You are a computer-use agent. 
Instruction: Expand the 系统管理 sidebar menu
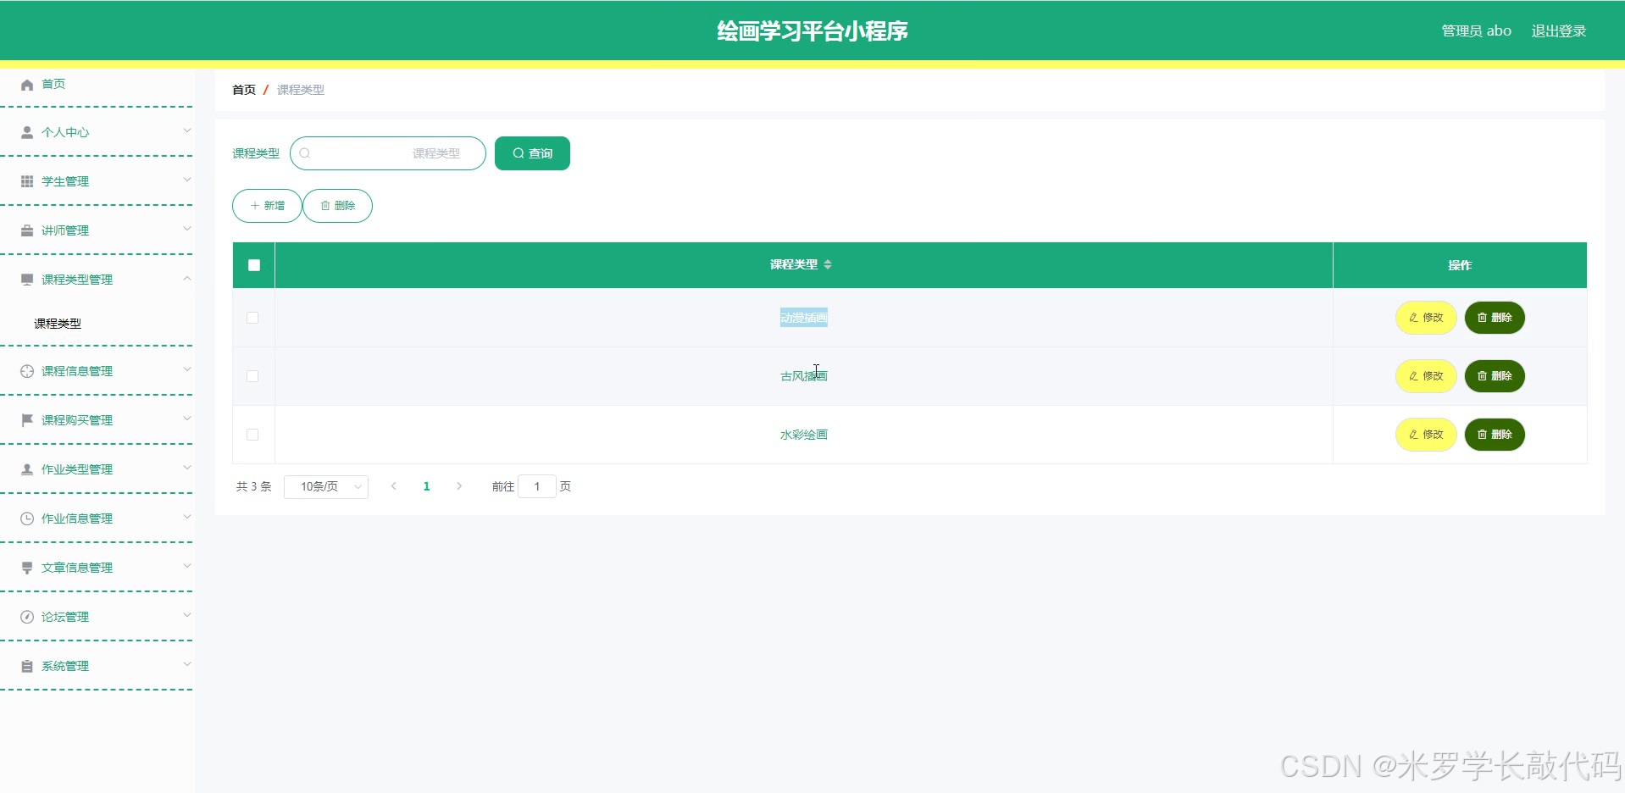(x=97, y=665)
